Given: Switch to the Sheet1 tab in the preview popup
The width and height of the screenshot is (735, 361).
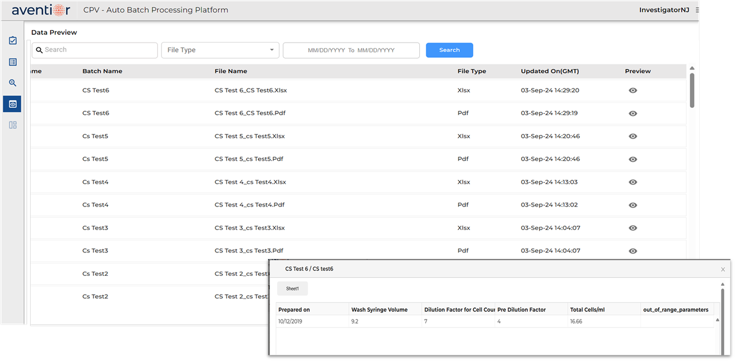Looking at the screenshot, I should (292, 288).
